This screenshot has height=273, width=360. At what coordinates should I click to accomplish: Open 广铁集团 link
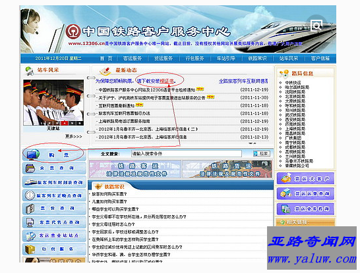pyautogui.click(x=293, y=138)
